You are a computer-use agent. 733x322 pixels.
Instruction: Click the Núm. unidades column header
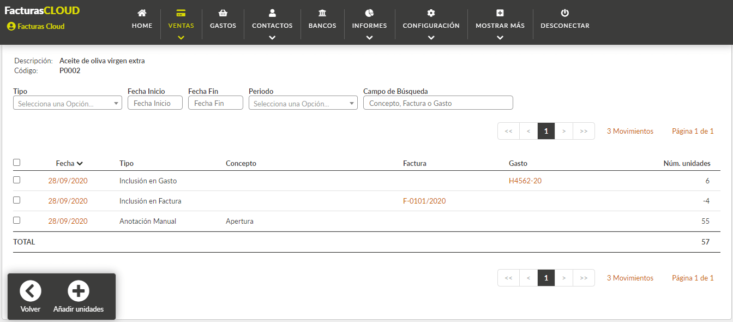click(x=687, y=163)
